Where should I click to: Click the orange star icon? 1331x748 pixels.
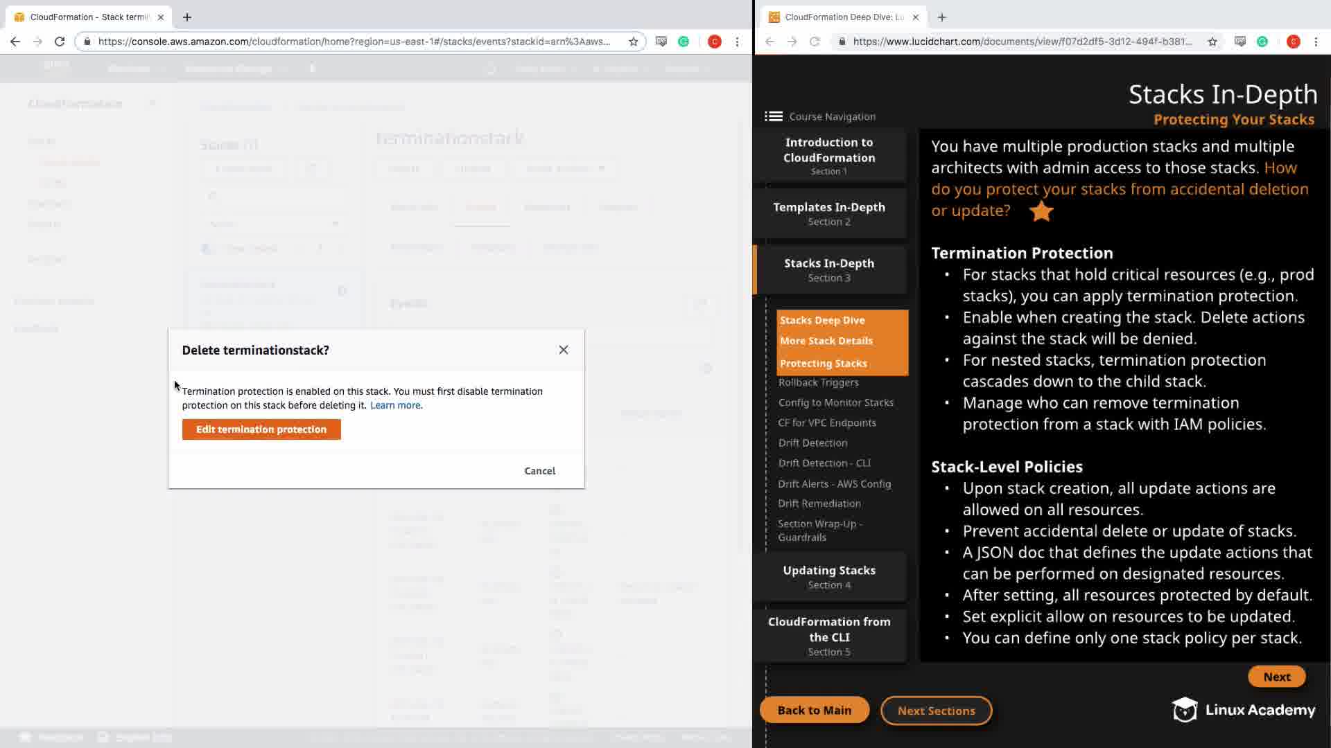coord(1041,211)
